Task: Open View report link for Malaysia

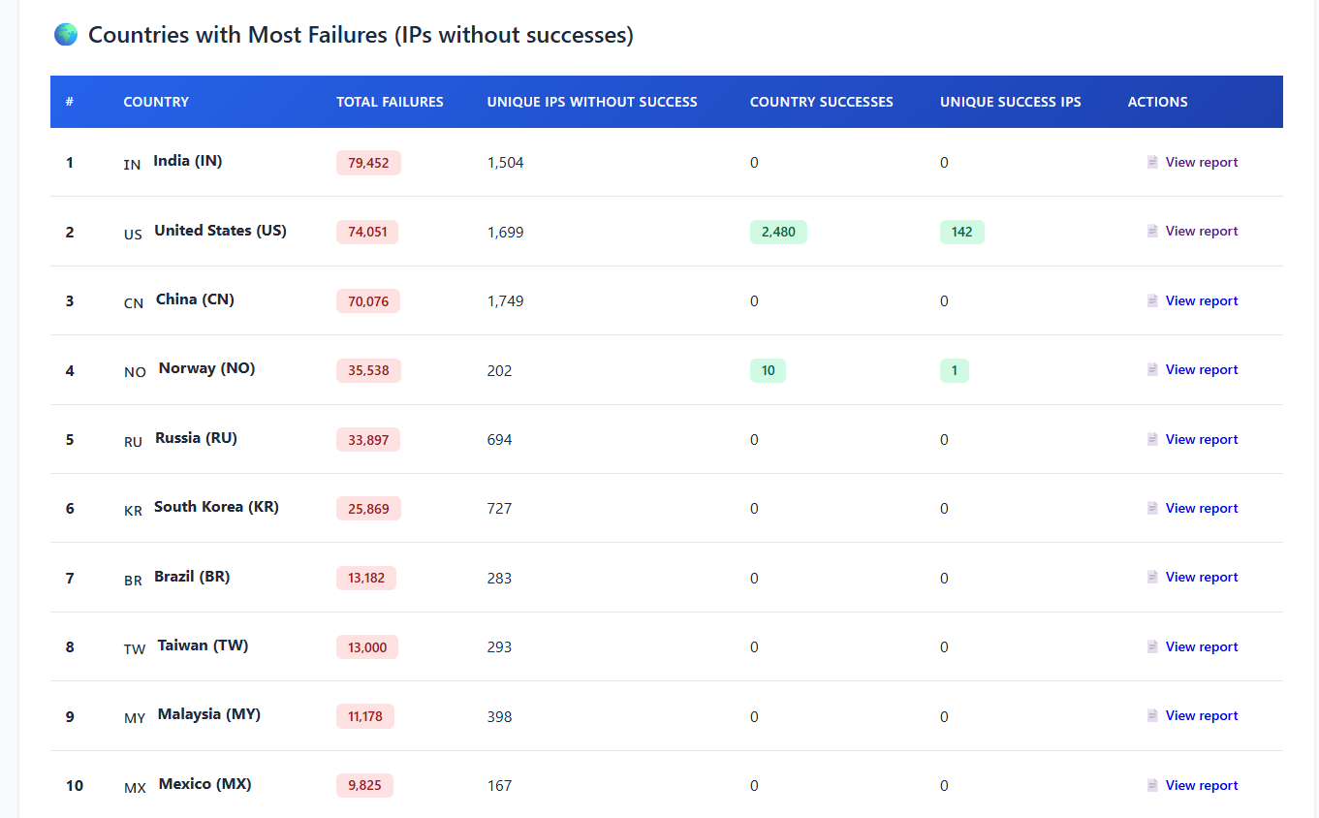Action: click(1201, 716)
